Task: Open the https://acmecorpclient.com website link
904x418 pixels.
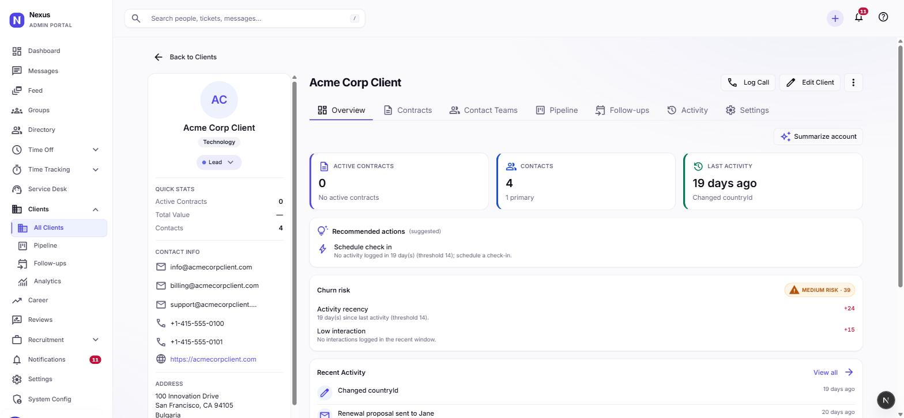Action: pyautogui.click(x=213, y=359)
